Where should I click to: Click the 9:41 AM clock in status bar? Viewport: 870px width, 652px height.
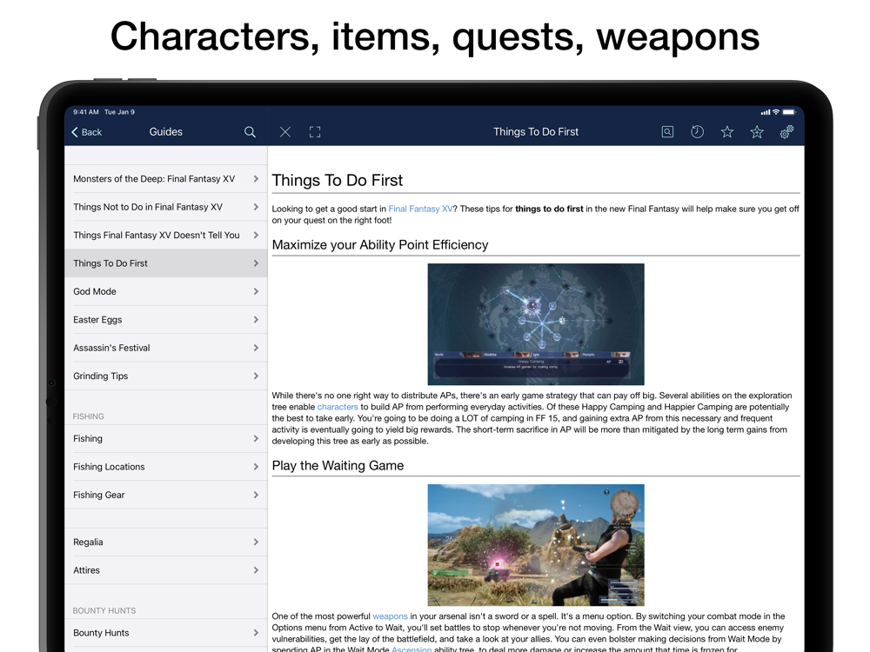coord(86,112)
